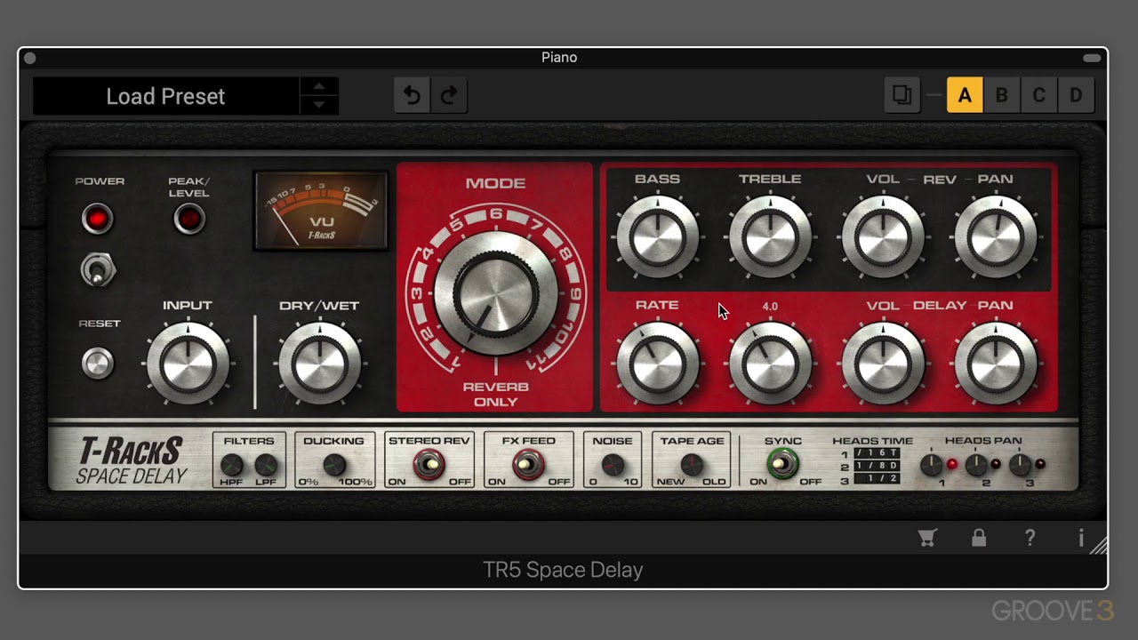Screen dimensions: 1138x640
Task: Select Reverb Only on the Mode dial
Action: coord(495,394)
